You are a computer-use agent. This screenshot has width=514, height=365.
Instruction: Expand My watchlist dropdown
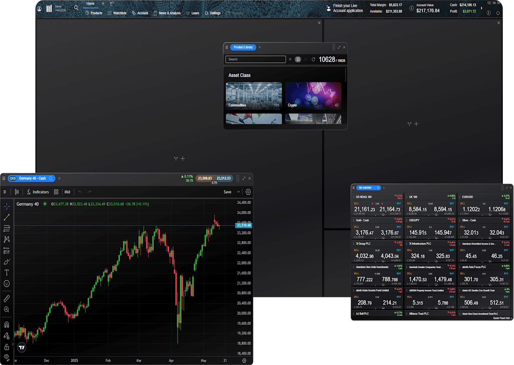(x=374, y=188)
